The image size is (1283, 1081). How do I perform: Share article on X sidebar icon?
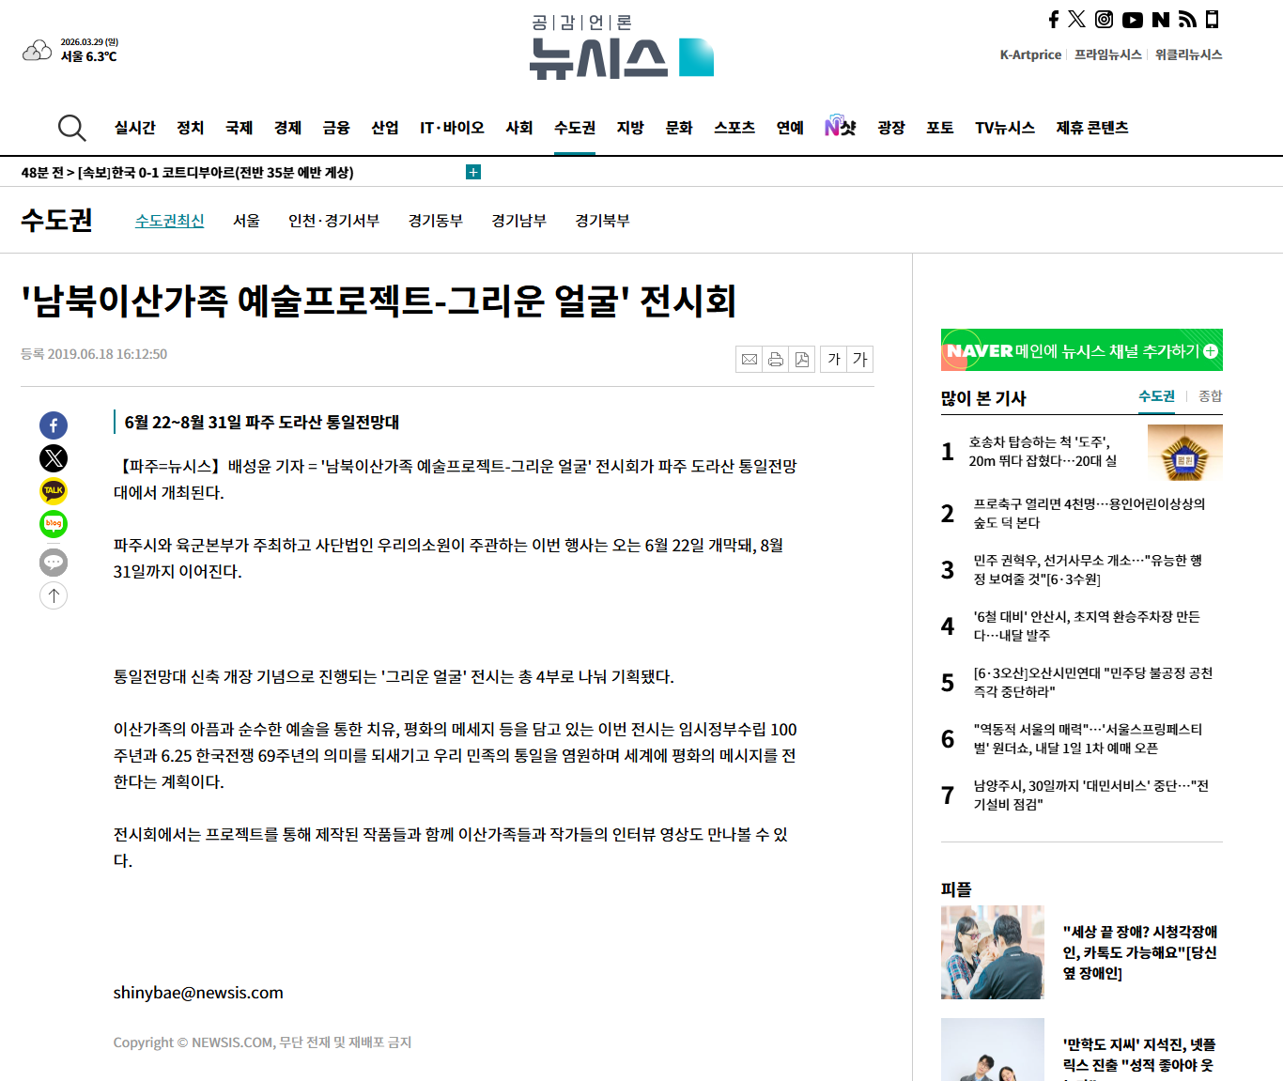54,458
